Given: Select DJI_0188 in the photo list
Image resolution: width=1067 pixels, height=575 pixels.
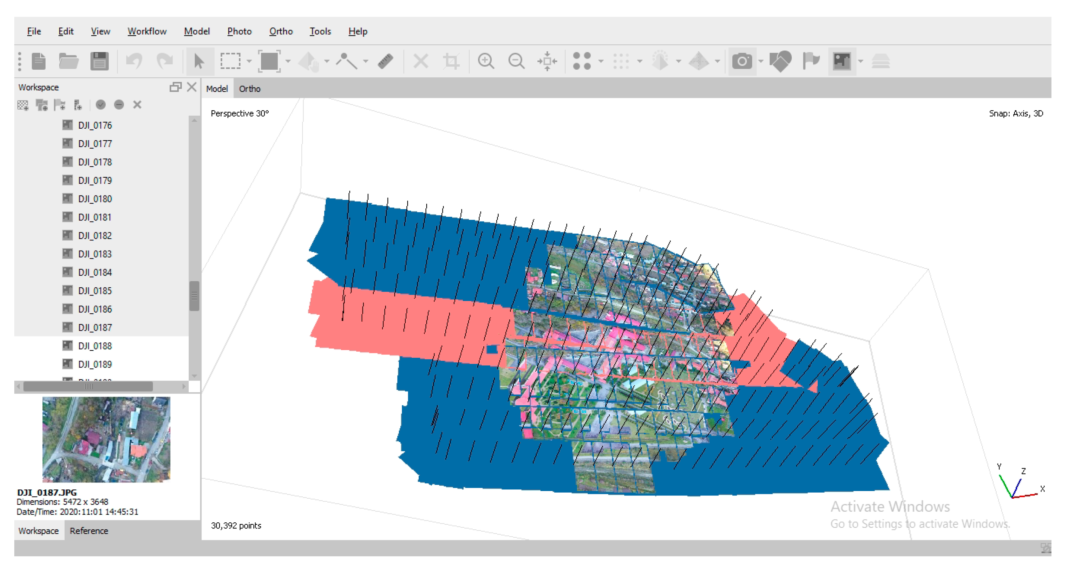Looking at the screenshot, I should pyautogui.click(x=95, y=346).
